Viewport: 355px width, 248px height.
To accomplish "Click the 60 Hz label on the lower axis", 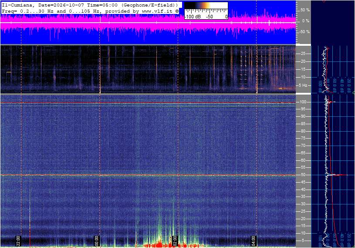I will (303, 160).
